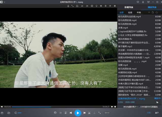
Task: Select the 本地 filter tab
Action: [139, 12]
